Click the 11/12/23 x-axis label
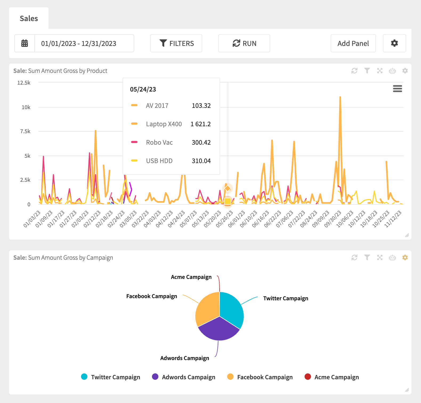 [393, 219]
